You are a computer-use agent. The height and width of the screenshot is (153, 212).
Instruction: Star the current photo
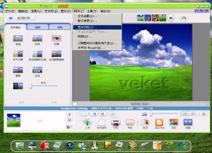click(x=84, y=114)
